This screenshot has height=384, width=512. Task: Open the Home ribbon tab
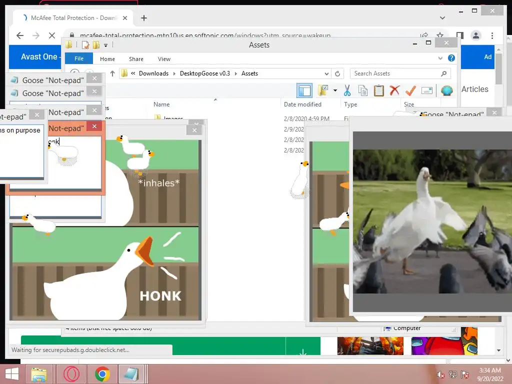107,59
